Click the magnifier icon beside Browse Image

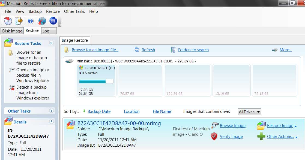pyautogui.click(x=215, y=125)
